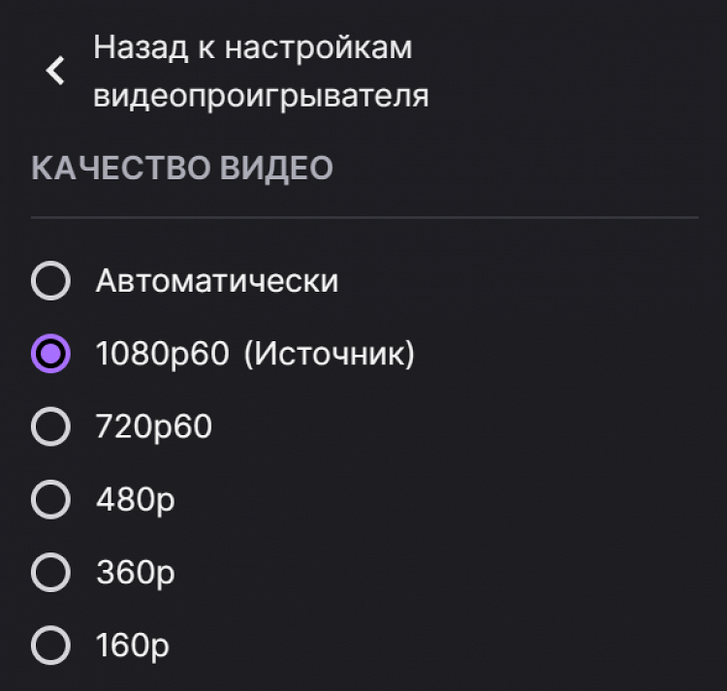Select the 'Автоматически' radio button
Viewport: 727px width, 691px height.
[50, 280]
